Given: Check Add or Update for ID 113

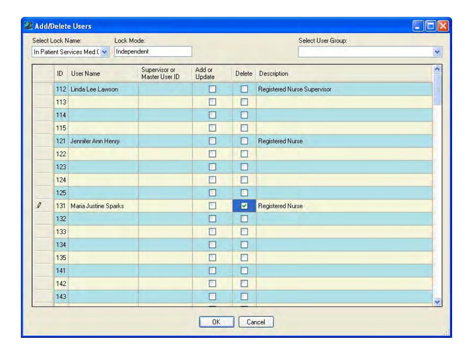Looking at the screenshot, I should (212, 102).
